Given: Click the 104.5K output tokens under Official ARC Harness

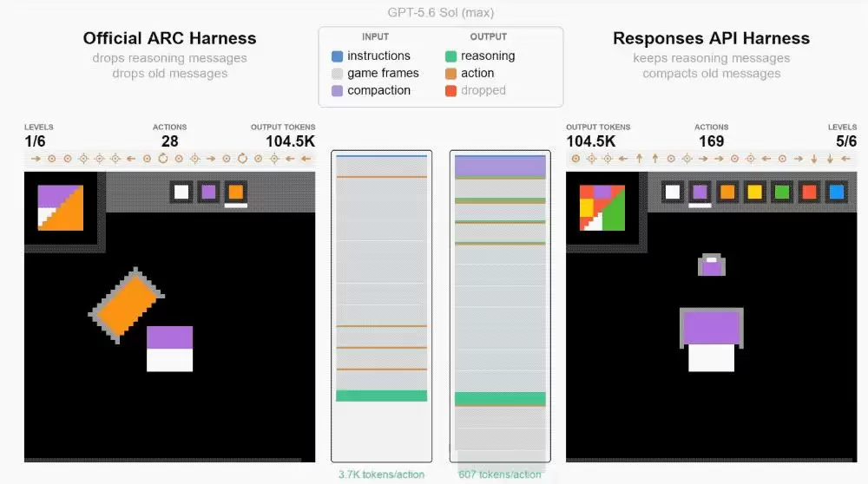Looking at the screenshot, I should pos(290,141).
